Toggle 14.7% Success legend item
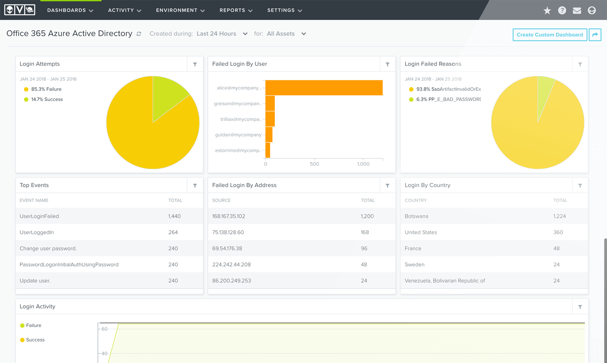 (43, 100)
